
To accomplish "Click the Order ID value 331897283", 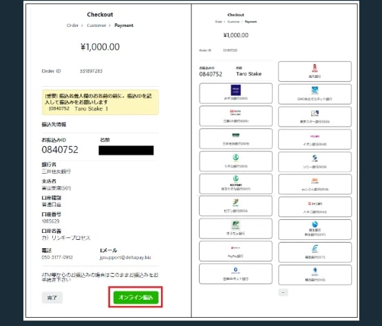I will (91, 71).
